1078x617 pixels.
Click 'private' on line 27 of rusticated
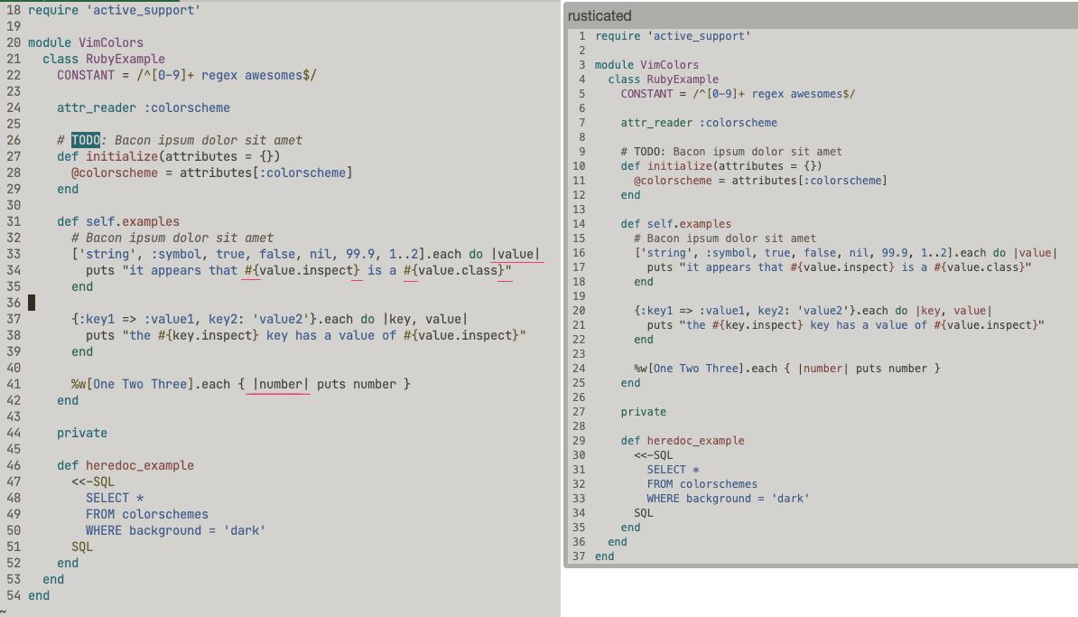click(643, 411)
